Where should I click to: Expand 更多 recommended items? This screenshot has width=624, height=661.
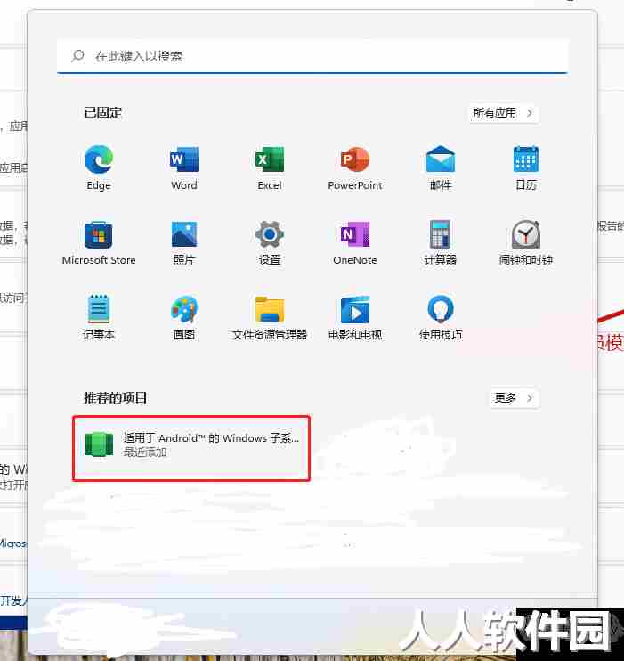point(515,398)
